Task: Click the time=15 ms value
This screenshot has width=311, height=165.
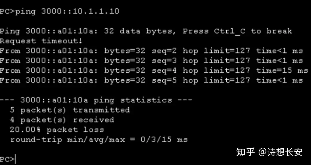Action: click(282, 71)
